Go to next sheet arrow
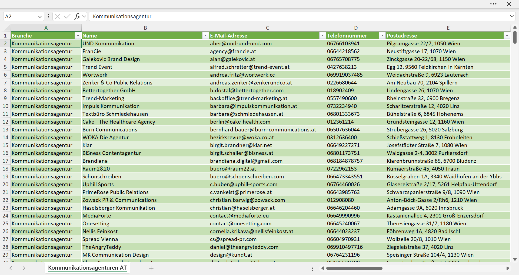519x275 pixels. pyautogui.click(x=24, y=268)
